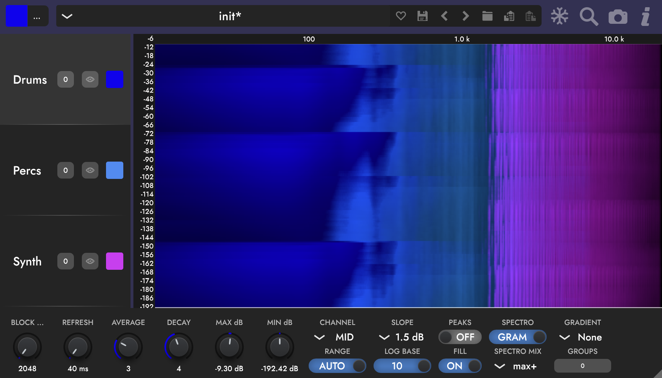Click the init* preset name field

pos(230,16)
